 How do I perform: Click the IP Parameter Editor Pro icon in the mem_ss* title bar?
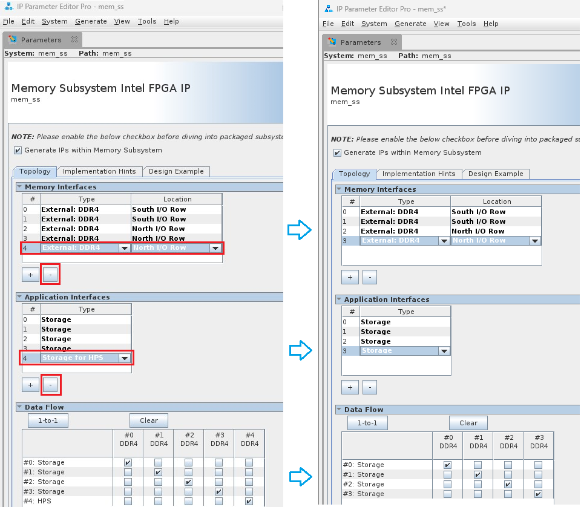[329, 9]
